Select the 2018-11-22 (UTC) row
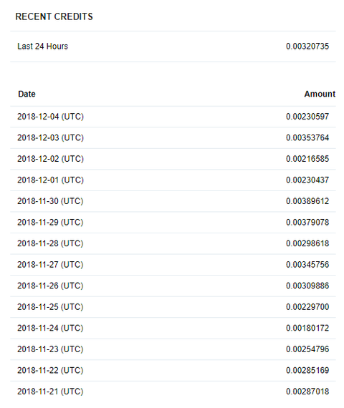 click(173, 371)
